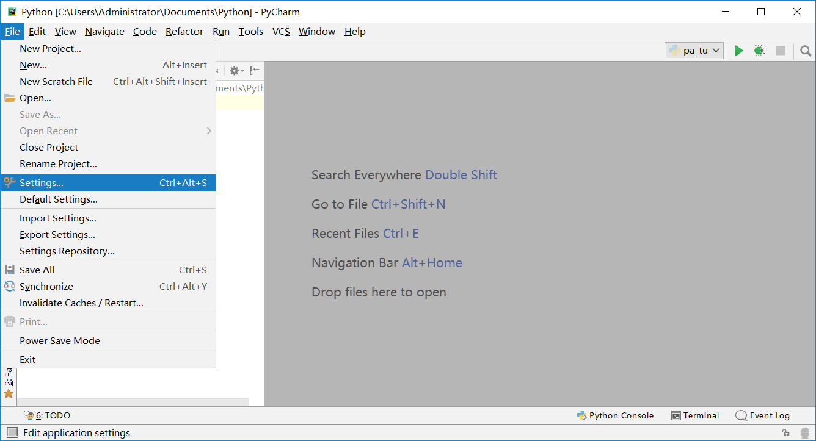The image size is (816, 441).
Task: Open the Python Console tool window
Action: pos(615,415)
